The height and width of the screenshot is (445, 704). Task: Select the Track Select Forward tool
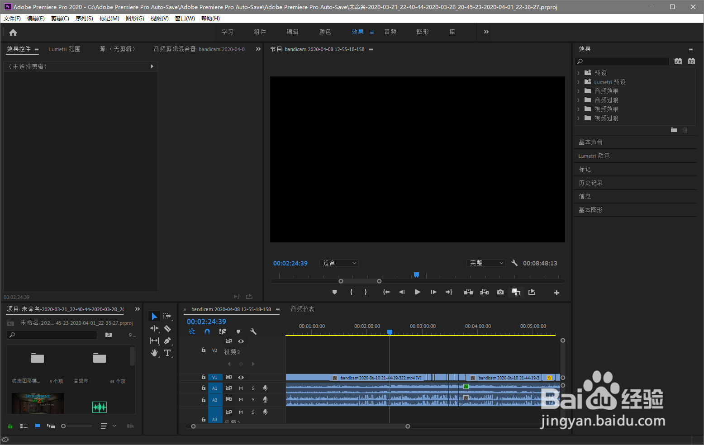tap(167, 316)
